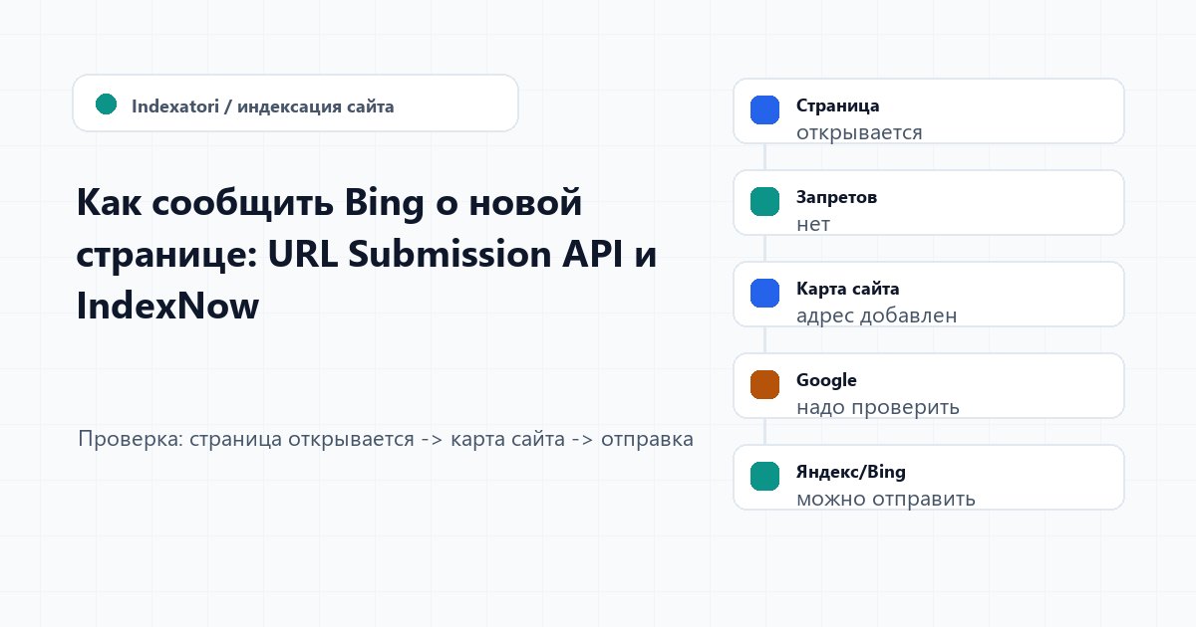Image resolution: width=1196 pixels, height=627 pixels.
Task: Click the orange square beside Google
Action: click(x=764, y=385)
